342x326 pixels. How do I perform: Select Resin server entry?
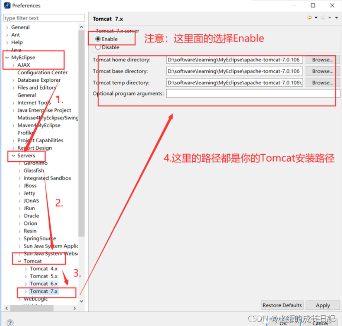[x=30, y=231]
